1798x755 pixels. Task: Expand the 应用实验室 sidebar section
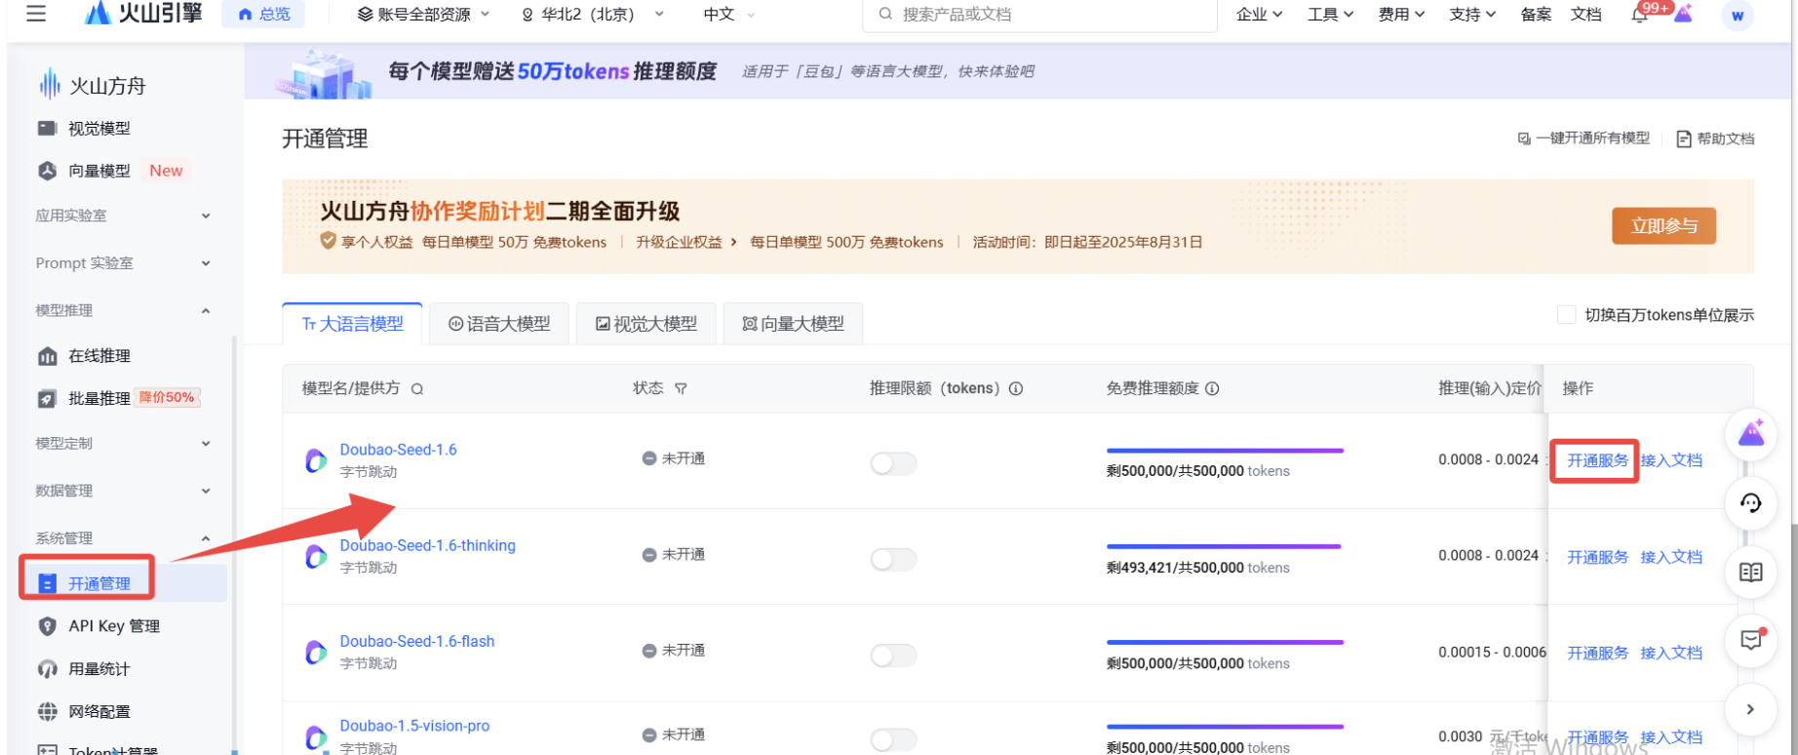click(x=123, y=216)
